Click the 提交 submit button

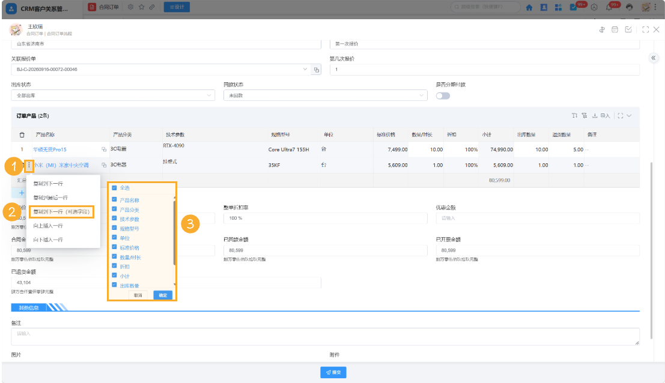[x=333, y=372]
